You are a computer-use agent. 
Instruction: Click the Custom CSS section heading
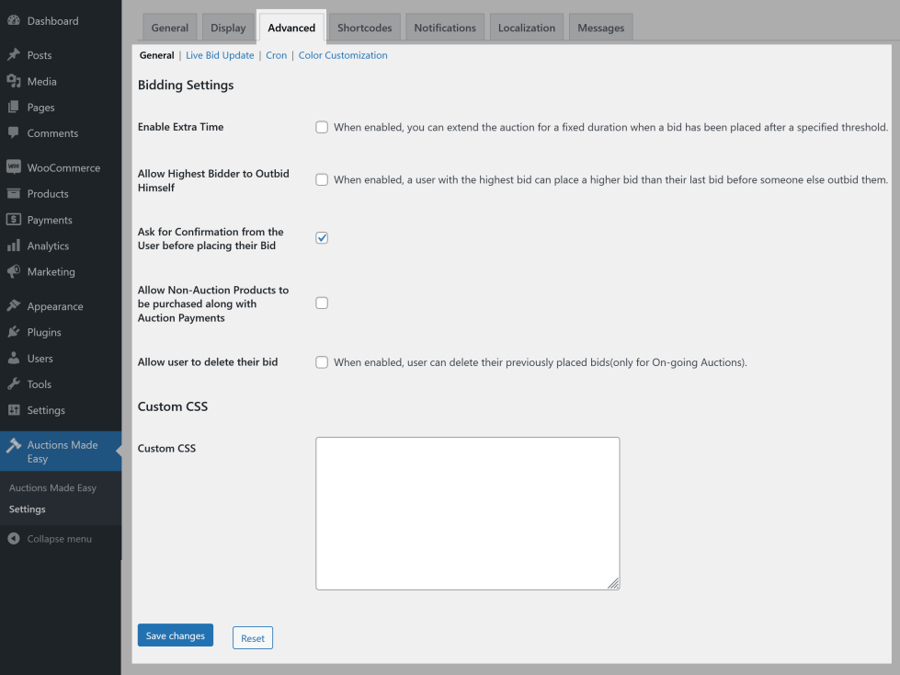173,406
